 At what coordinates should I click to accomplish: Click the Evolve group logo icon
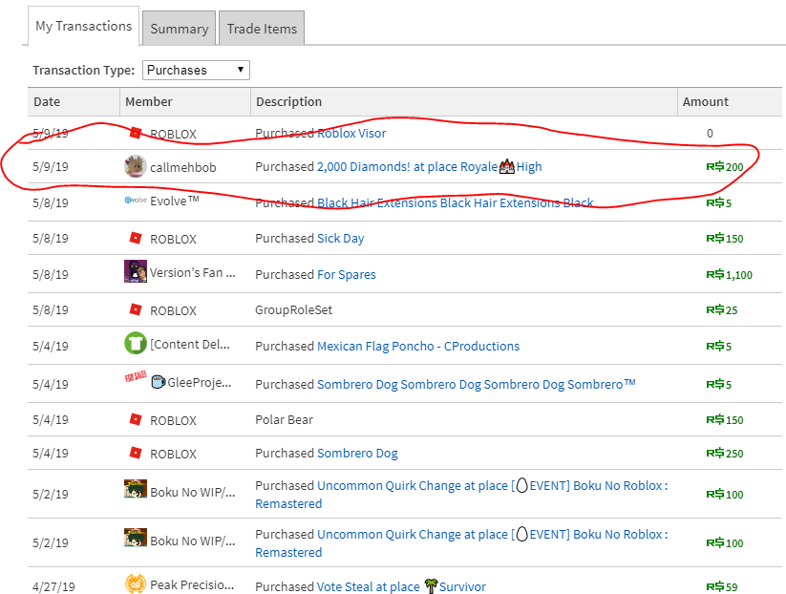136,200
